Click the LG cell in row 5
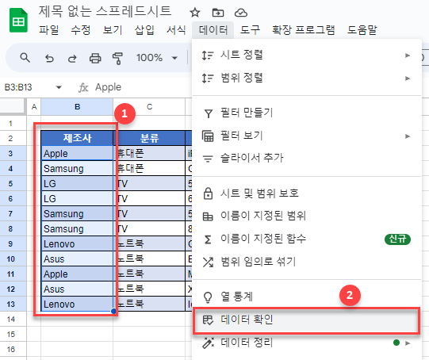The width and height of the screenshot is (429, 360). tap(77, 183)
